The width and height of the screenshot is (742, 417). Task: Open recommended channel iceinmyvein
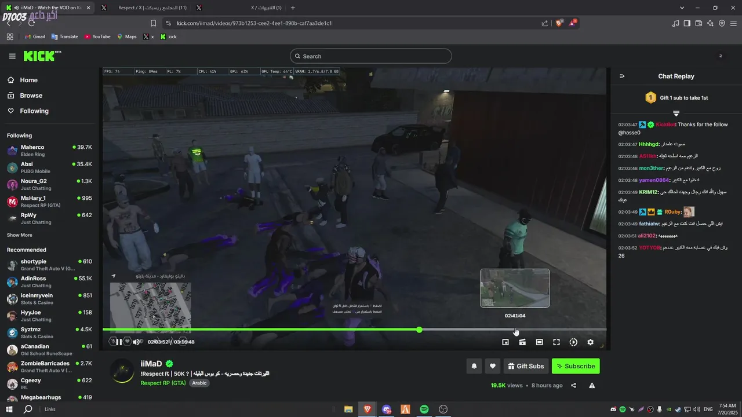(49, 299)
